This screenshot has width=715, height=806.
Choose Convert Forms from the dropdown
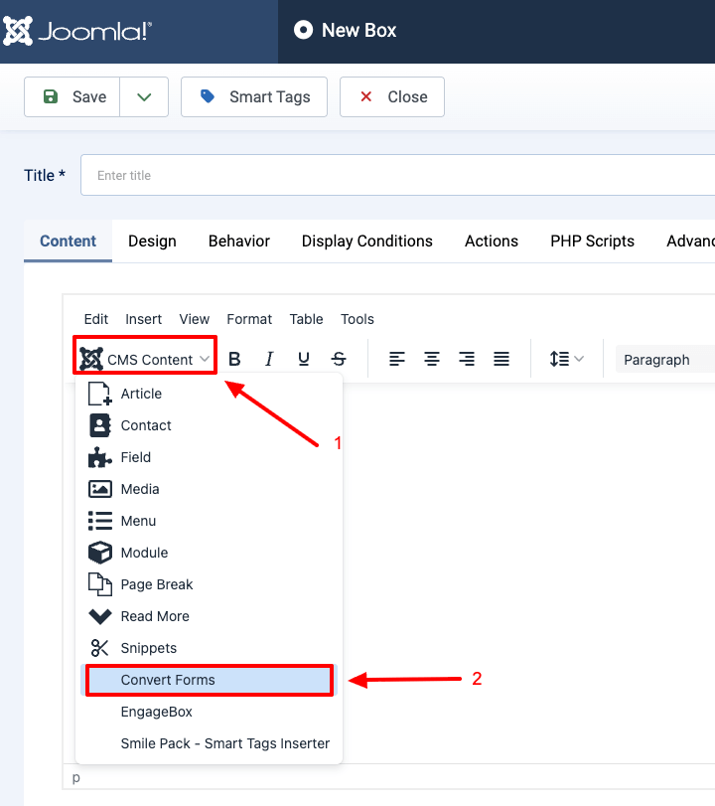pyautogui.click(x=210, y=680)
